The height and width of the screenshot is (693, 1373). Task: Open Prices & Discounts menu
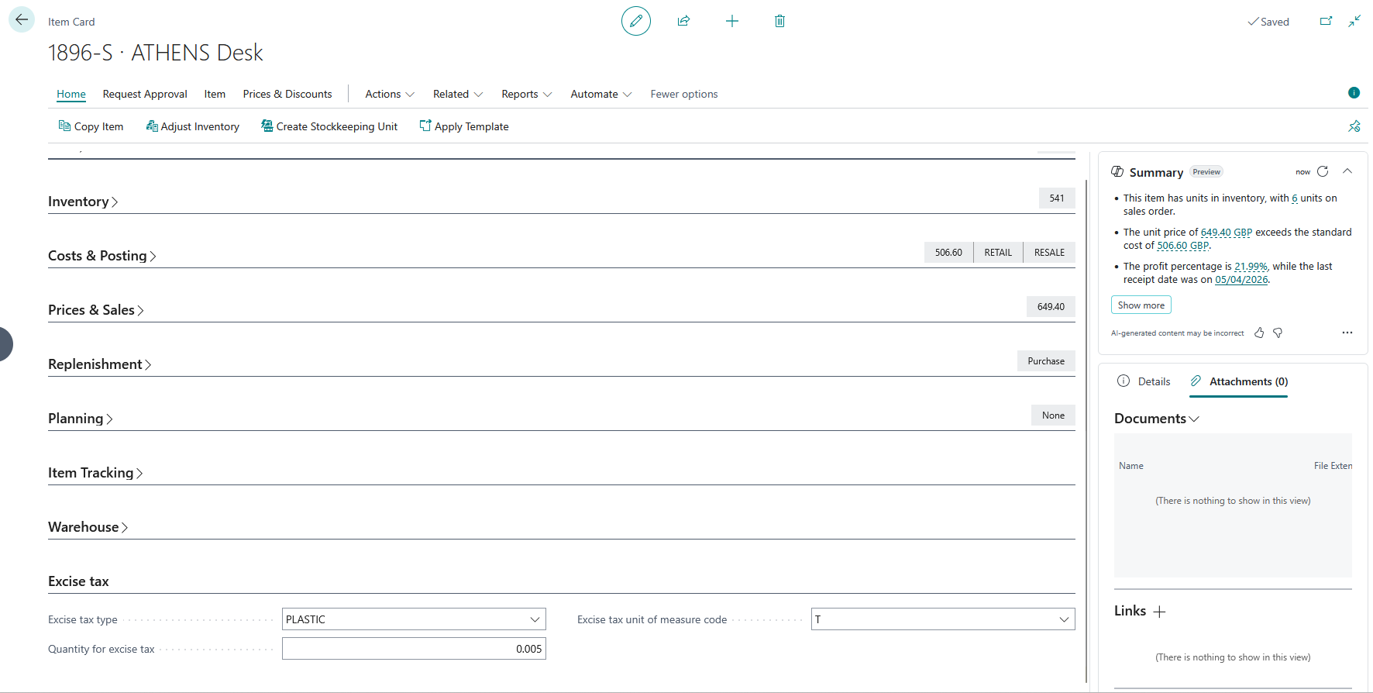coord(287,94)
